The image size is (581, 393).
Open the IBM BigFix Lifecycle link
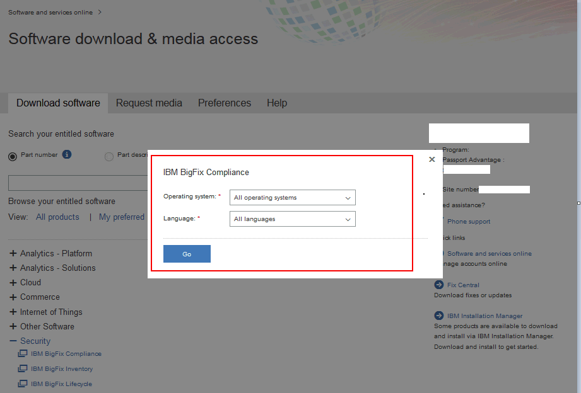click(x=62, y=384)
